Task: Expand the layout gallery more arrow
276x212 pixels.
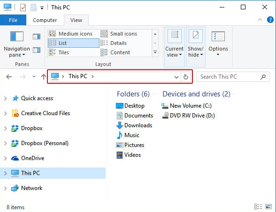Action: (x=155, y=52)
